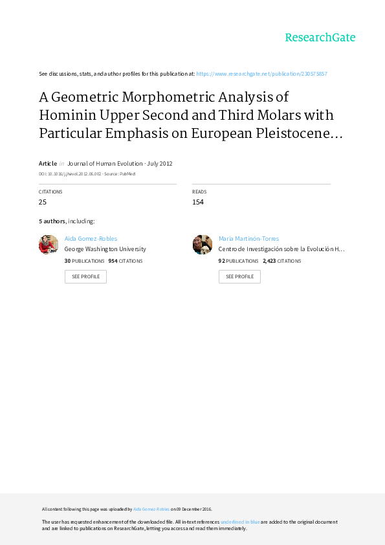Screen dimensions: 385x545
Task: Click the '5 authors, including' label
Action: pyautogui.click(x=67, y=221)
